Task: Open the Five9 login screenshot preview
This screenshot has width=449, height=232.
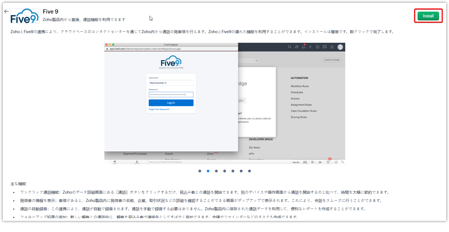Action: pyautogui.click(x=225, y=103)
